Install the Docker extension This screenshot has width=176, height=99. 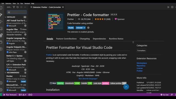[23, 81]
